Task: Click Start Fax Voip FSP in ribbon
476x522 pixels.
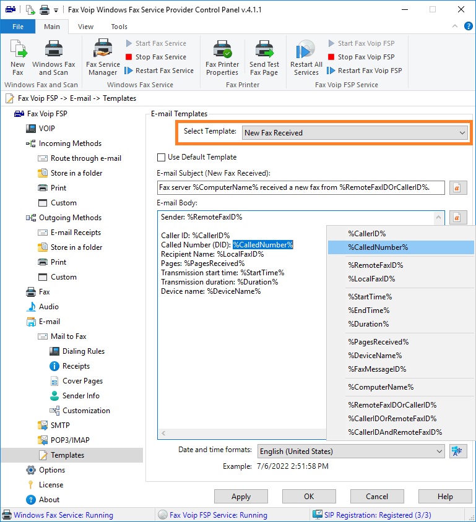Action: (x=361, y=43)
